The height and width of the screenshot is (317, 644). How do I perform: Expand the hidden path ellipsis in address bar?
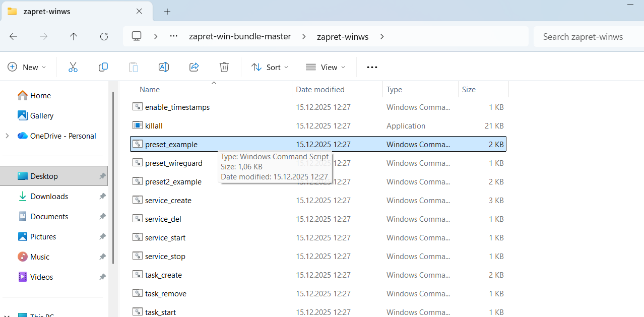click(x=174, y=36)
